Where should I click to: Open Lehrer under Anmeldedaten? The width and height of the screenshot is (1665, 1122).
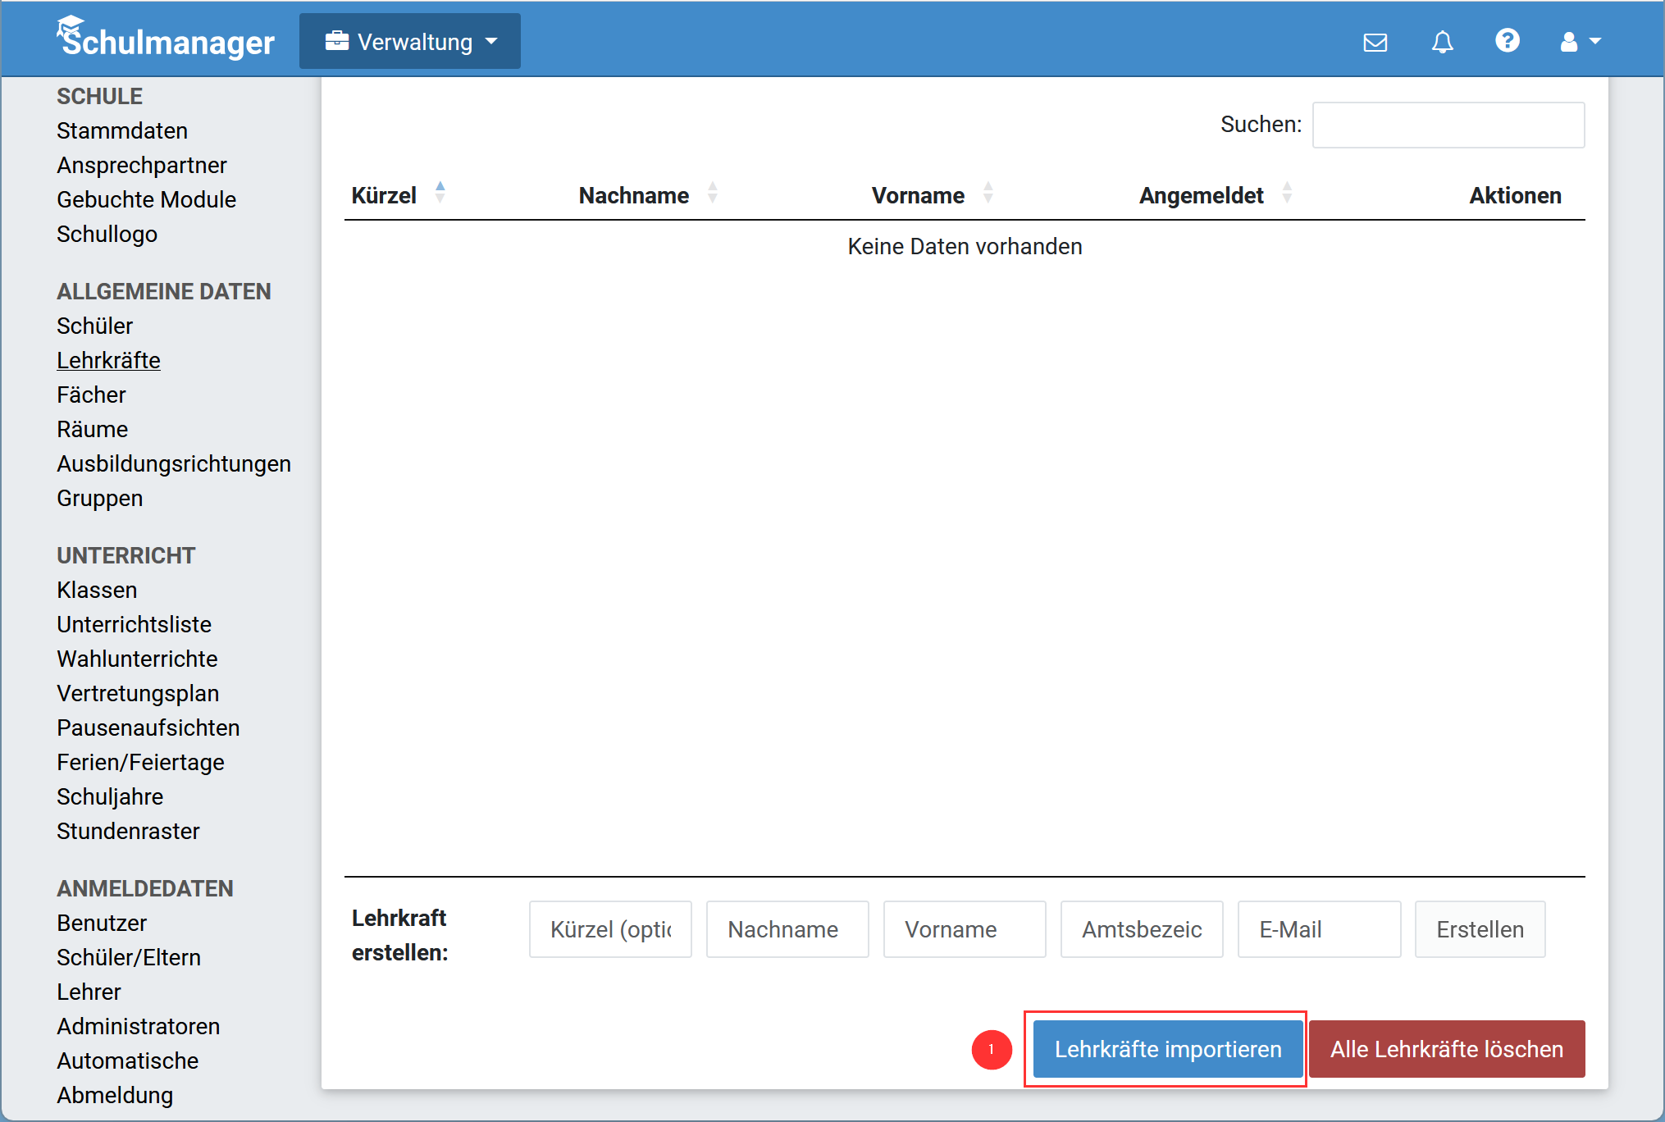[x=89, y=992]
